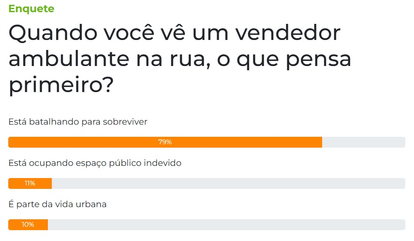The height and width of the screenshot is (241, 414).
Task: Select option "Está ocupando espaço público indevido"
Action: pos(95,163)
